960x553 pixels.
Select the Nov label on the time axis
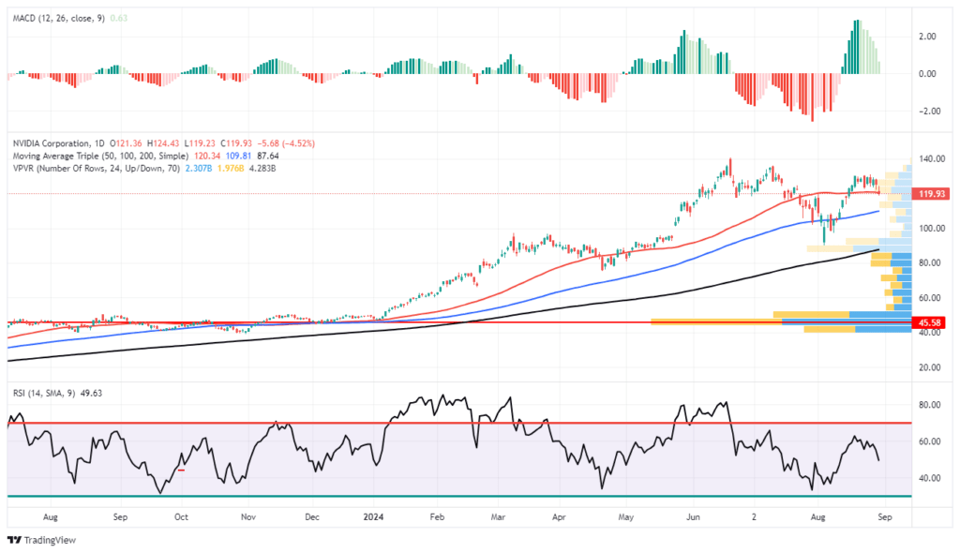pos(248,516)
